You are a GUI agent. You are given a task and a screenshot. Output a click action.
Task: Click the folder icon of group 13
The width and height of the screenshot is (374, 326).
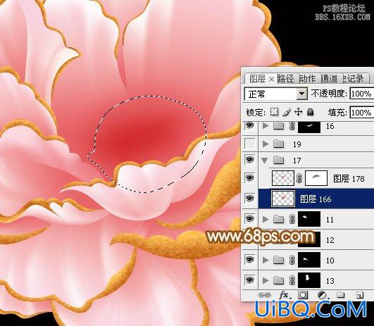(278, 280)
